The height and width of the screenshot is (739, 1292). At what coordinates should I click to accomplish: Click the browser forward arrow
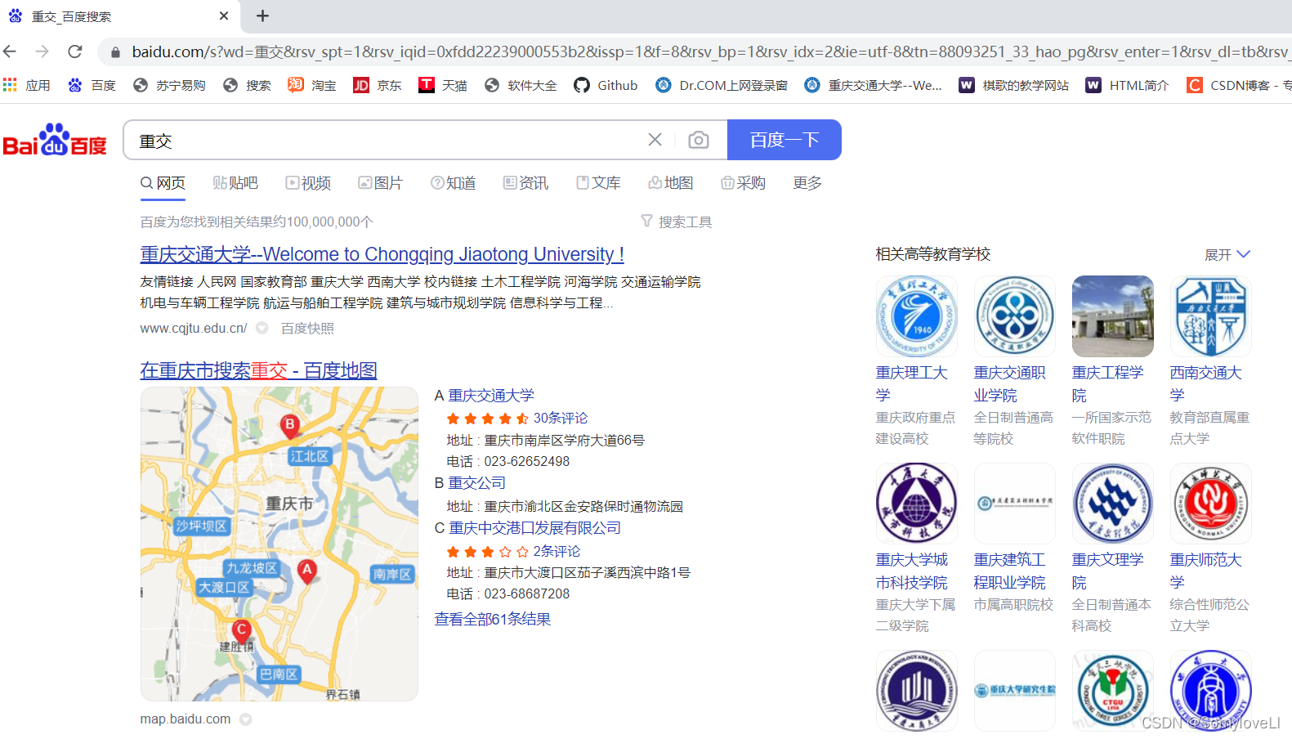(42, 52)
